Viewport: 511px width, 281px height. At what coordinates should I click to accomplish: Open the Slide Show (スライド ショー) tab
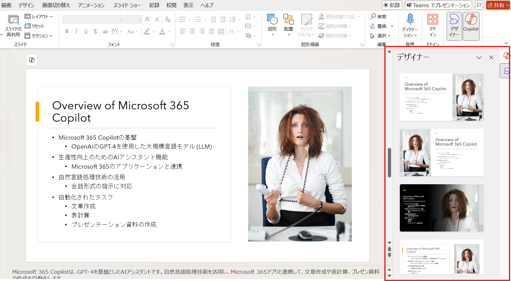127,5
